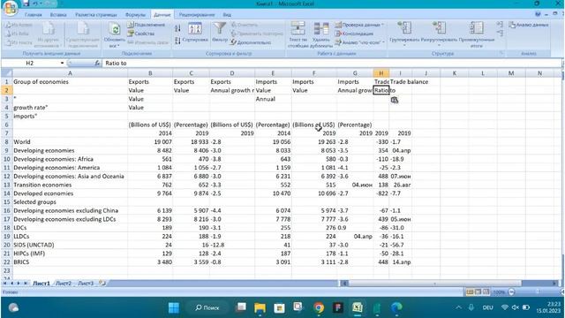565x318 pixels.
Task: Click cell B8 value 19 007
Action: tap(150, 141)
